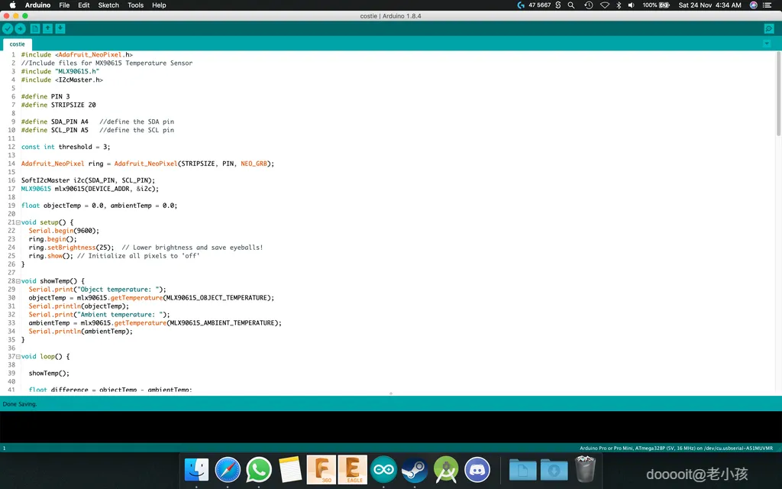
Task: Launch Autodesk EAGLE from the dock
Action: tap(352, 470)
